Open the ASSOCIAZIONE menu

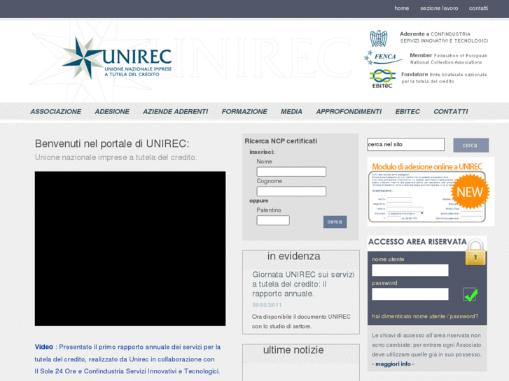(56, 112)
